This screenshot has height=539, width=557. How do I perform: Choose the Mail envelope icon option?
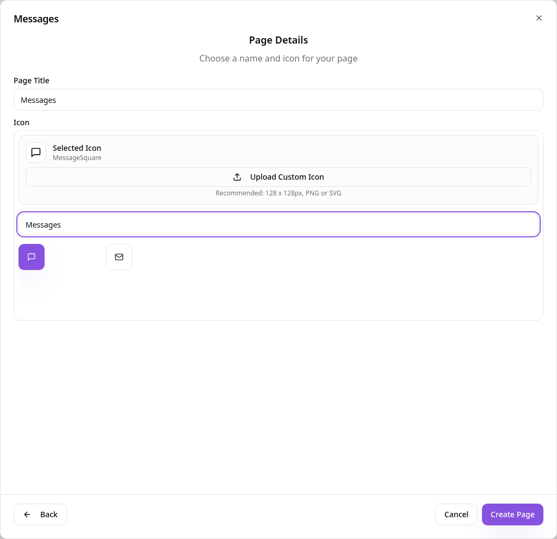pos(119,256)
